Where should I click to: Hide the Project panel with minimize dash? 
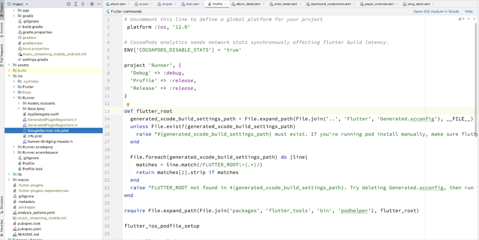(x=99, y=4)
